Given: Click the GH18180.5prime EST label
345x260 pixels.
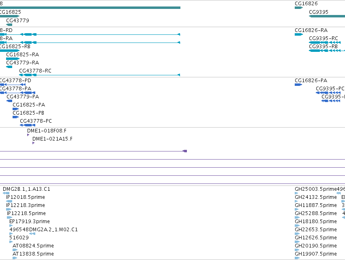Looking at the screenshot, I should coord(316,222).
